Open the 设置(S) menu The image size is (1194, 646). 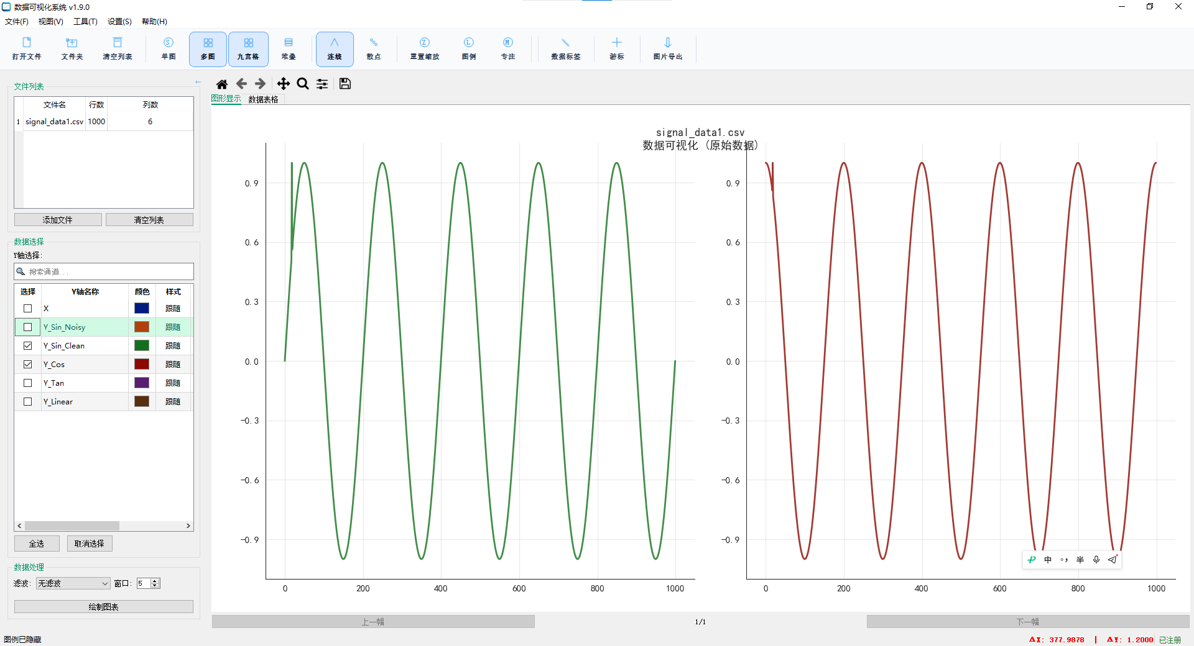pos(119,22)
